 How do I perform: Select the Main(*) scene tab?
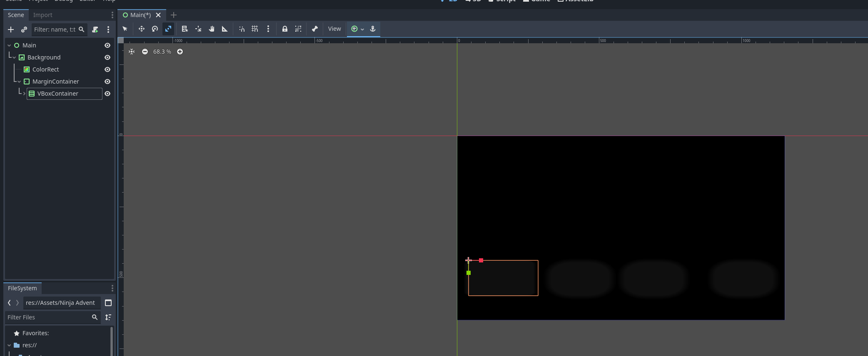[140, 15]
